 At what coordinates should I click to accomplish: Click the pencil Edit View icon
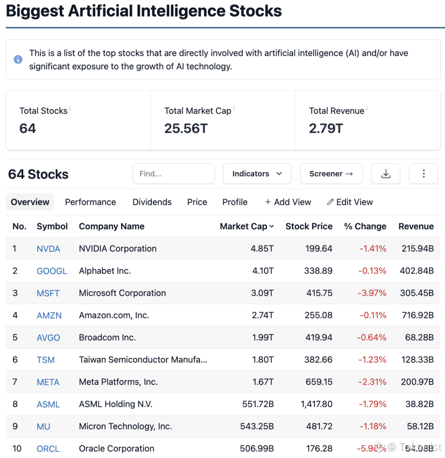tap(330, 202)
